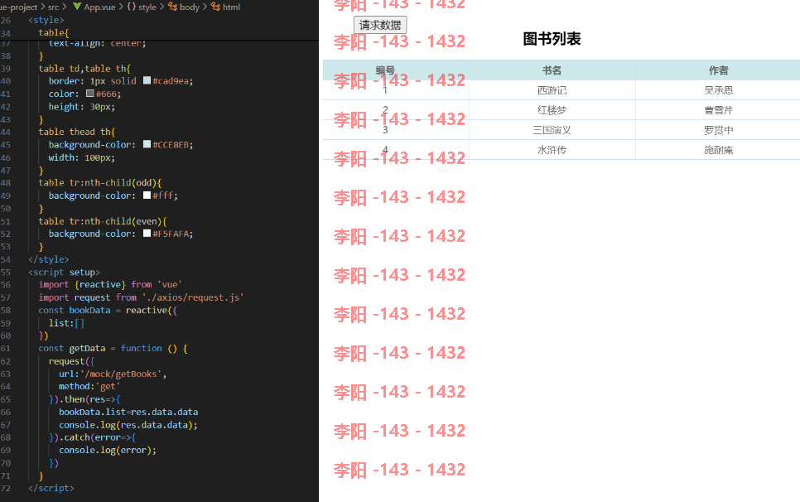Click 'getData' in the const function line
800x502 pixels.
[x=87, y=349]
